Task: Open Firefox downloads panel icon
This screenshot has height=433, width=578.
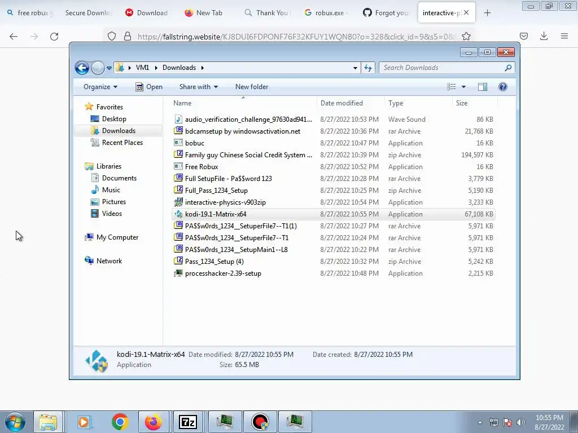Action: click(544, 36)
